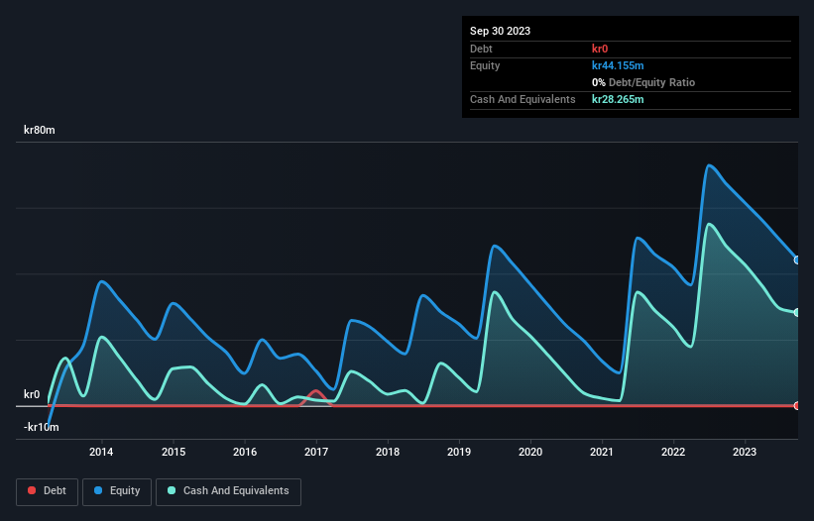Click the kr44.155m equity value in tooltip
Image resolution: width=814 pixels, height=521 pixels.
618,65
